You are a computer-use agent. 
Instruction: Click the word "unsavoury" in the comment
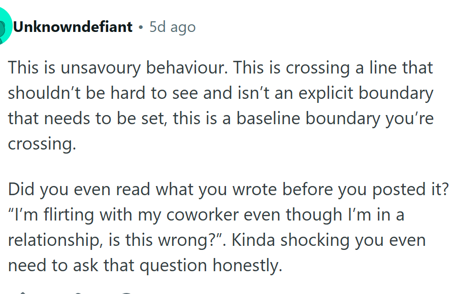[x=101, y=68]
